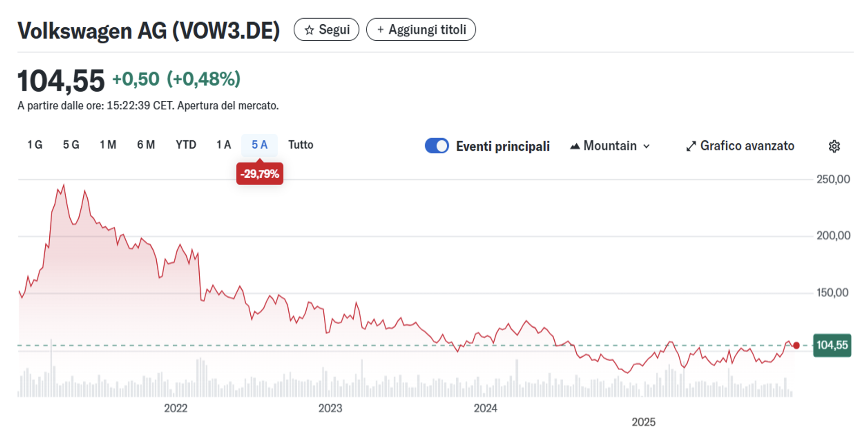
Task: Select the 5 G time range
Action: coord(71,145)
